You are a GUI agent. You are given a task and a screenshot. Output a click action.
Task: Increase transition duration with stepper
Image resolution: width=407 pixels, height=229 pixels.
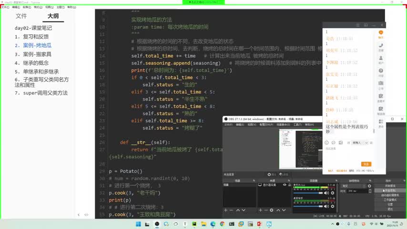coord(370,190)
